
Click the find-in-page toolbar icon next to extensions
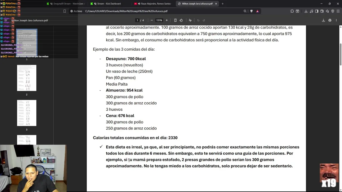click(297, 11)
